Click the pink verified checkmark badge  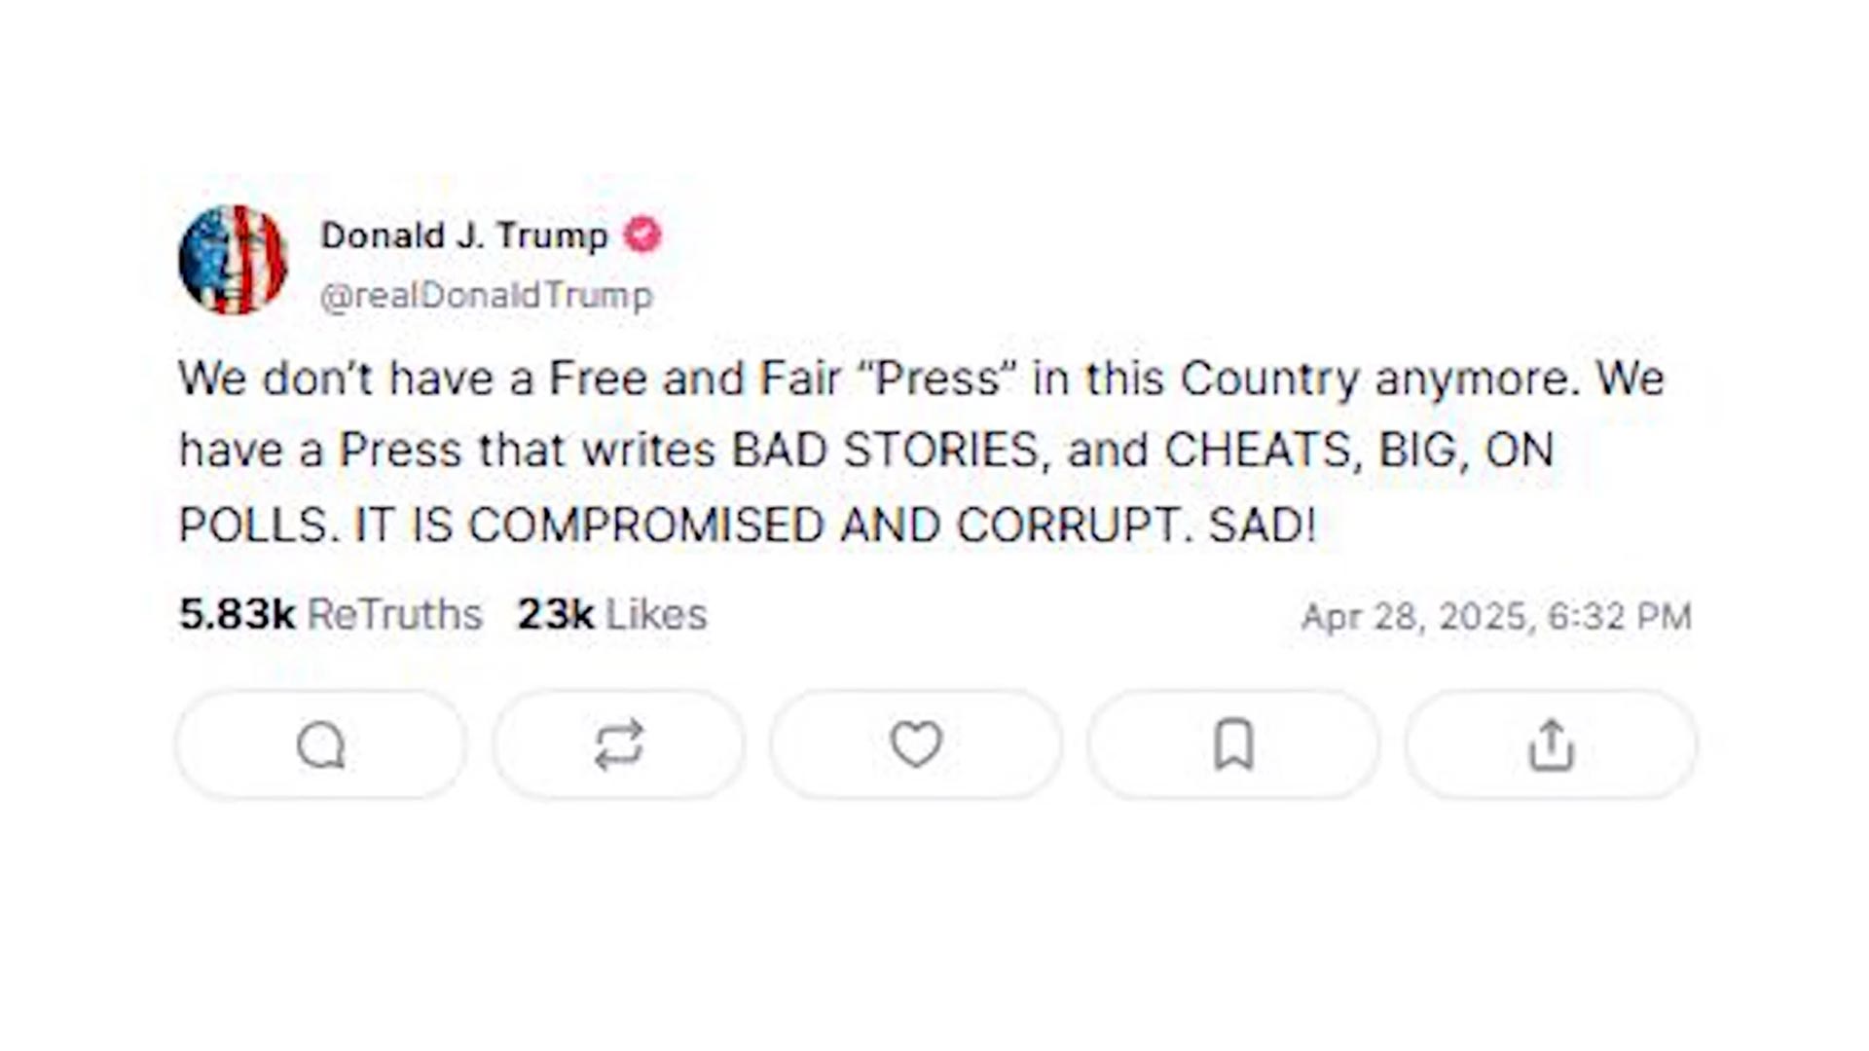click(642, 235)
